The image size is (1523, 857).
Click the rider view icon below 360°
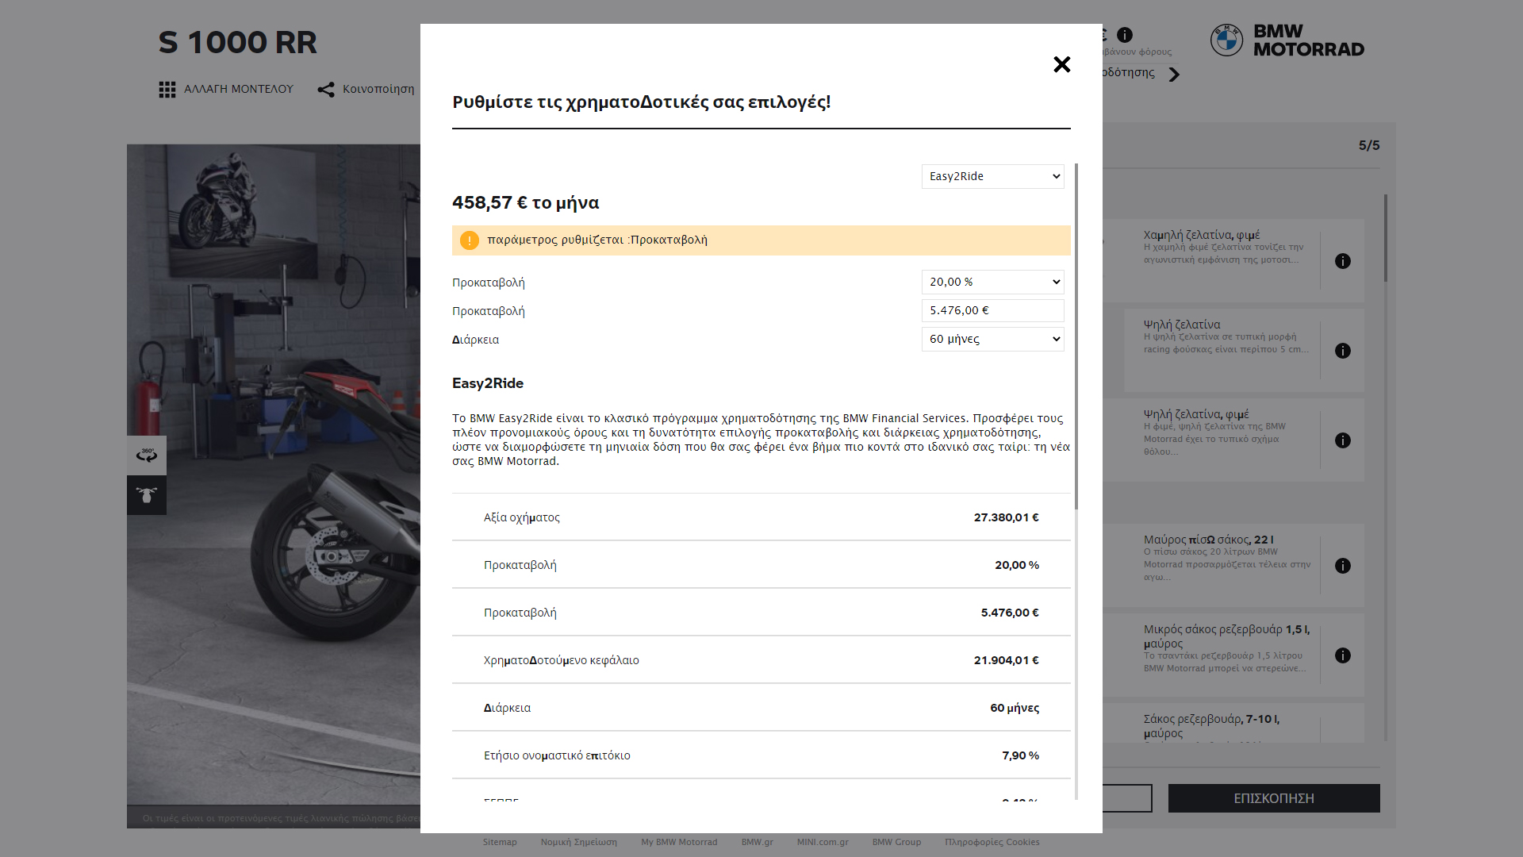pos(147,495)
